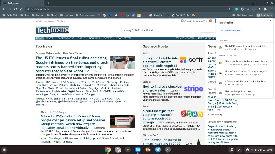
Task: Open the stylus tools pen icon
Action: pyautogui.click(x=239, y=150)
